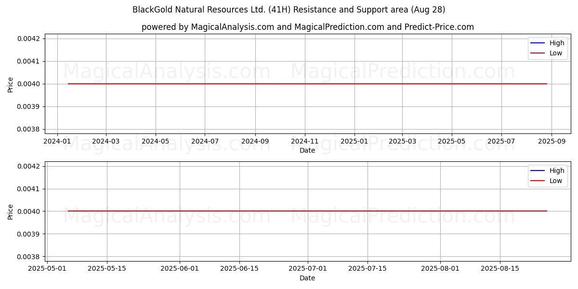This screenshot has width=578, height=289.
Task: Click the '2025-07-01' date tick label
Action: coord(307,269)
